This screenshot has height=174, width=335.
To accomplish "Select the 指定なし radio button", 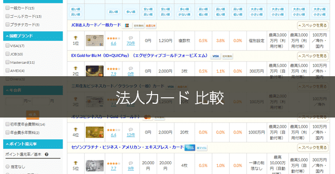I will [7, 167].
